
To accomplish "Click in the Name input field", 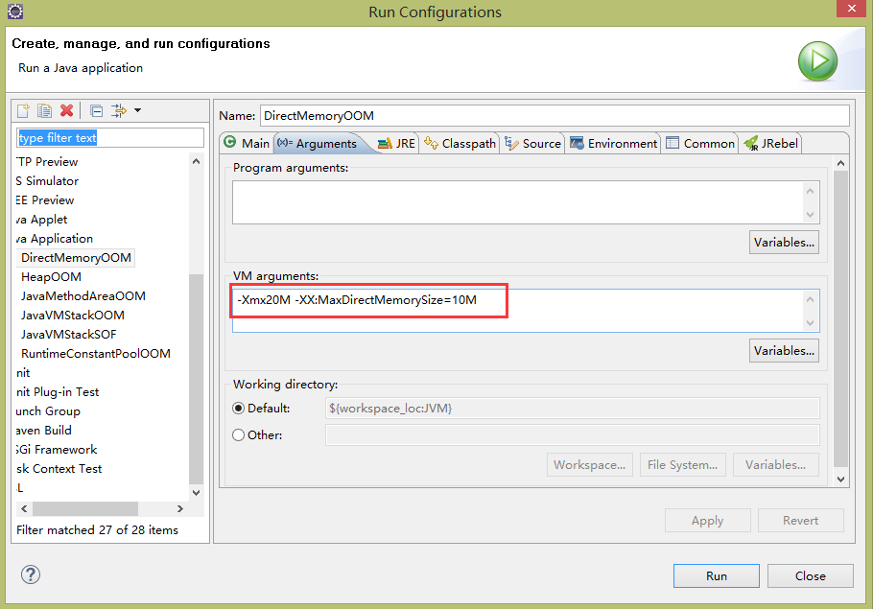I will [554, 116].
